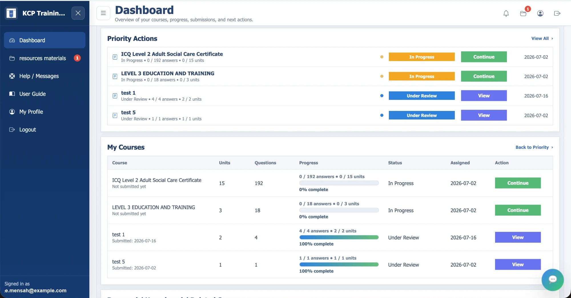Click the Status column header
This screenshot has width=571, height=298.
[395, 163]
